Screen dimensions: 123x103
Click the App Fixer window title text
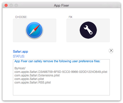coord(61,5)
